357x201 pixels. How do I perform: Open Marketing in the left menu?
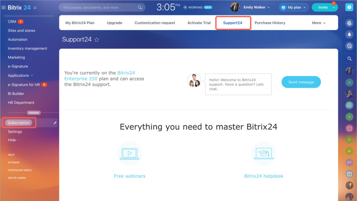(16, 57)
